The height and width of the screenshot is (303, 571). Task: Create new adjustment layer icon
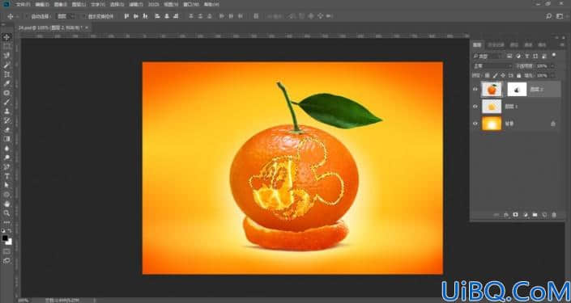(525, 215)
